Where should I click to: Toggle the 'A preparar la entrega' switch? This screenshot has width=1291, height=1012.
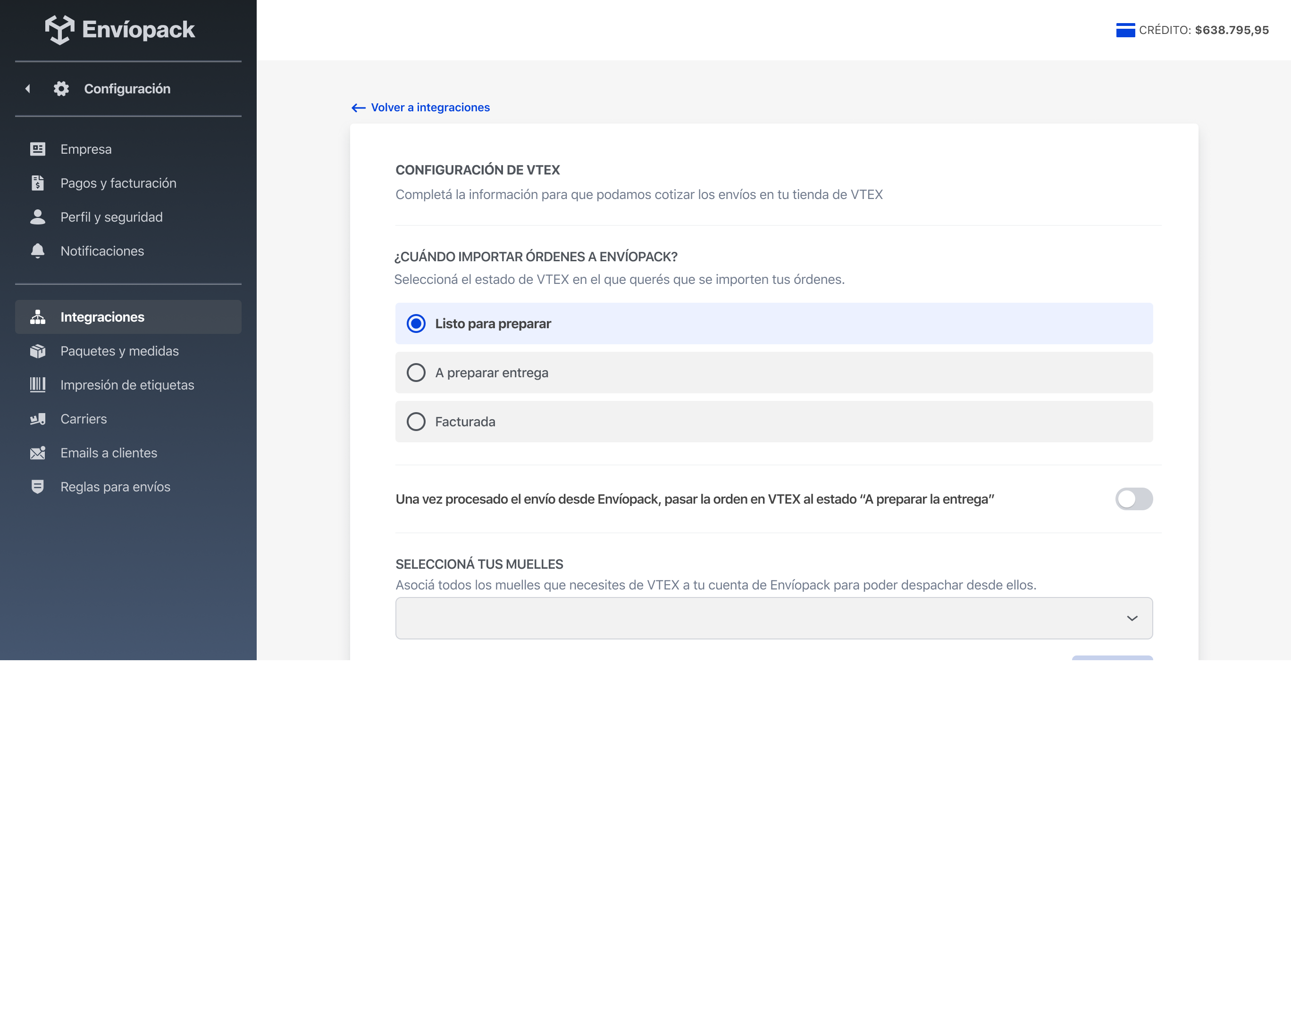coord(1133,499)
